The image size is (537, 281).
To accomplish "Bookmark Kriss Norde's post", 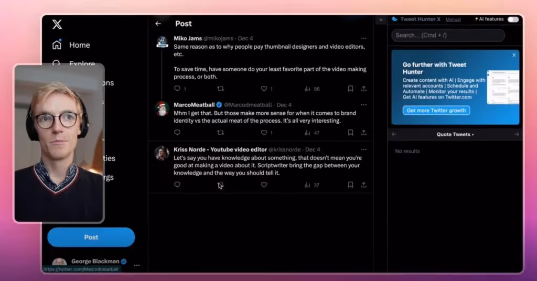I will (x=350, y=185).
